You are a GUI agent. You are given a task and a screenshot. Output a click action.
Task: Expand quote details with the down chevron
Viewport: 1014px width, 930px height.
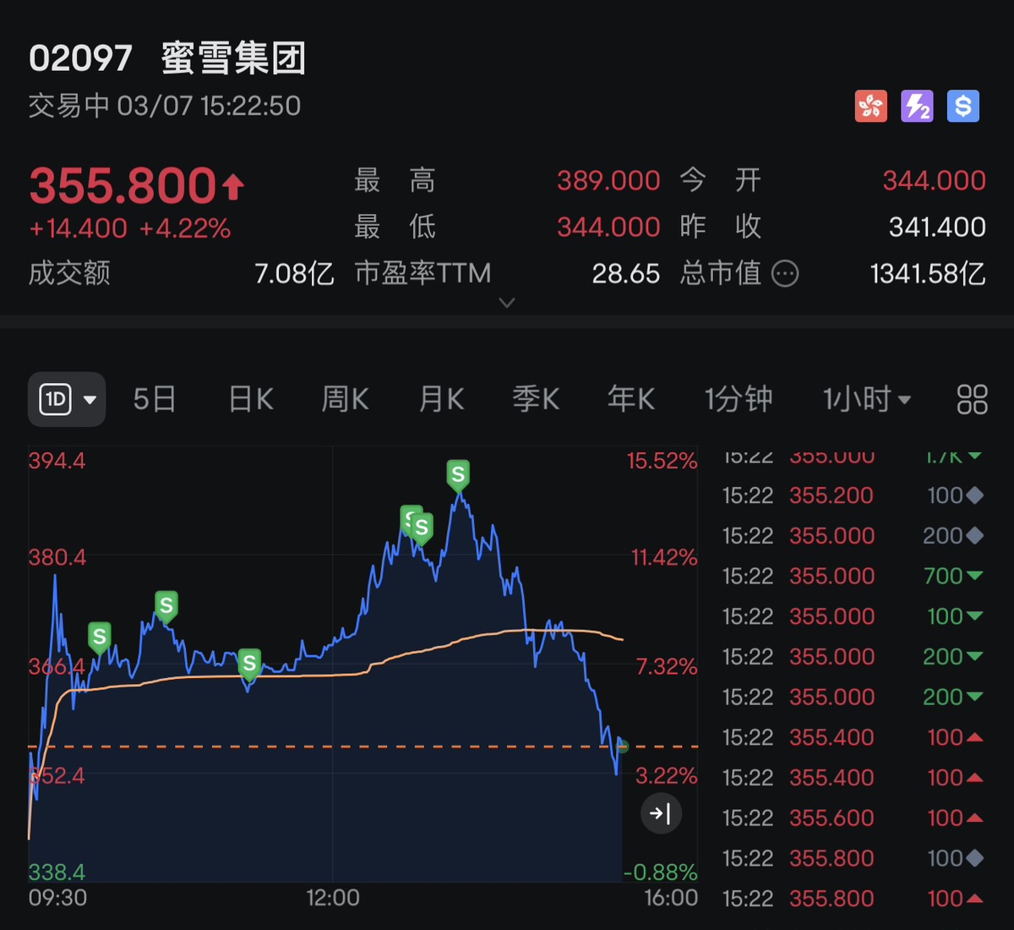[507, 303]
